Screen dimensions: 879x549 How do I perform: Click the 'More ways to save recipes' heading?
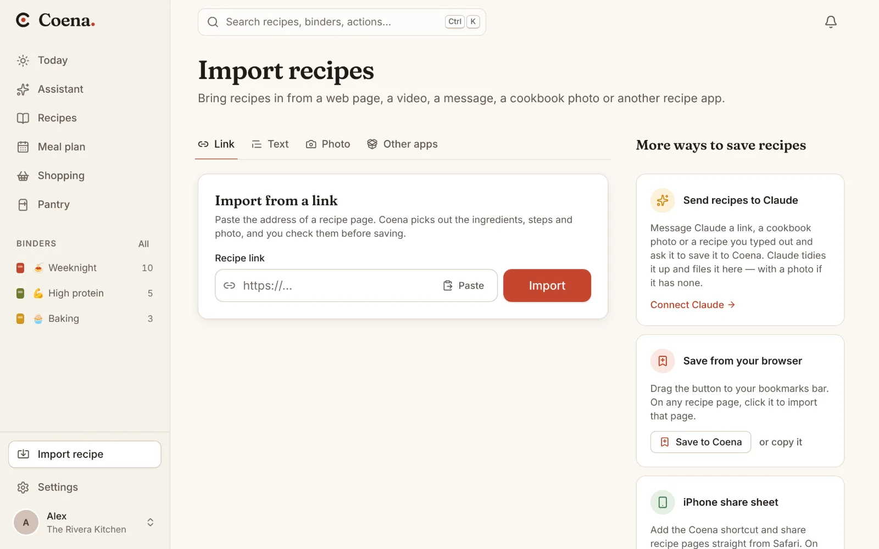point(721,145)
